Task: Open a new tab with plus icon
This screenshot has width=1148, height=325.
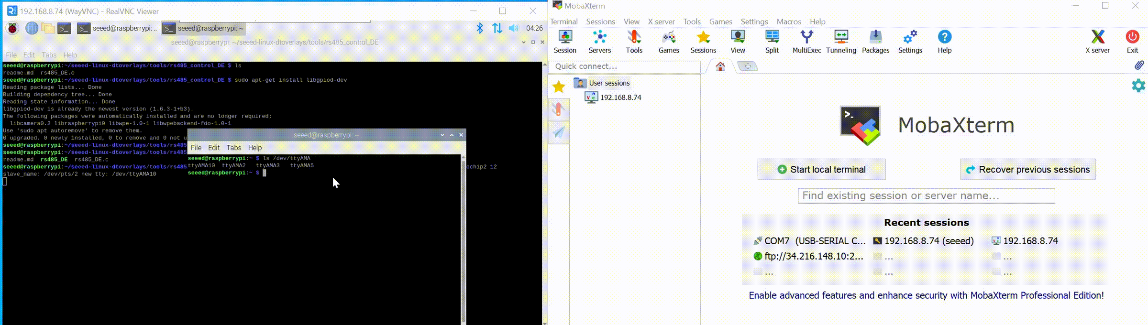Action: point(748,66)
